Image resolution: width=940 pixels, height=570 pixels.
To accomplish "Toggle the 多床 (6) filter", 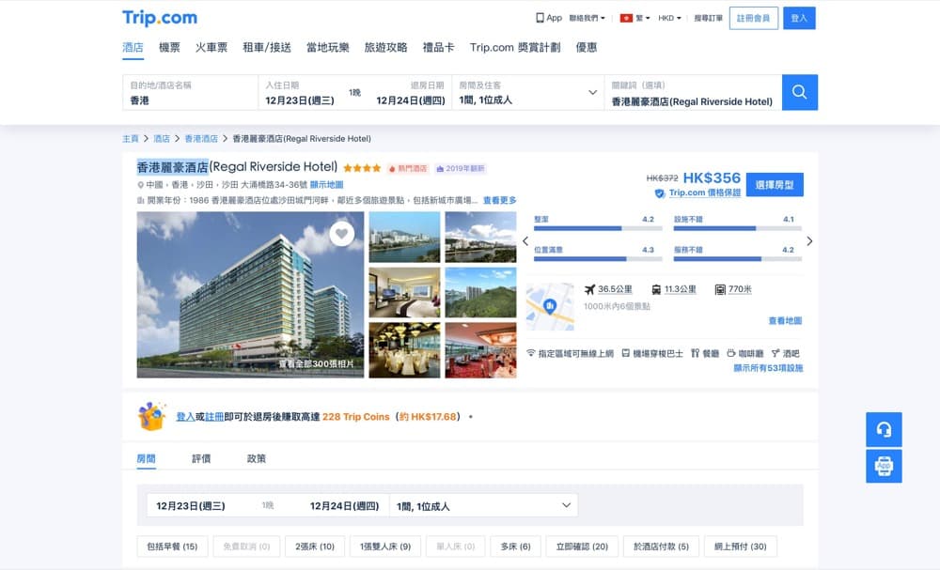I will (515, 547).
